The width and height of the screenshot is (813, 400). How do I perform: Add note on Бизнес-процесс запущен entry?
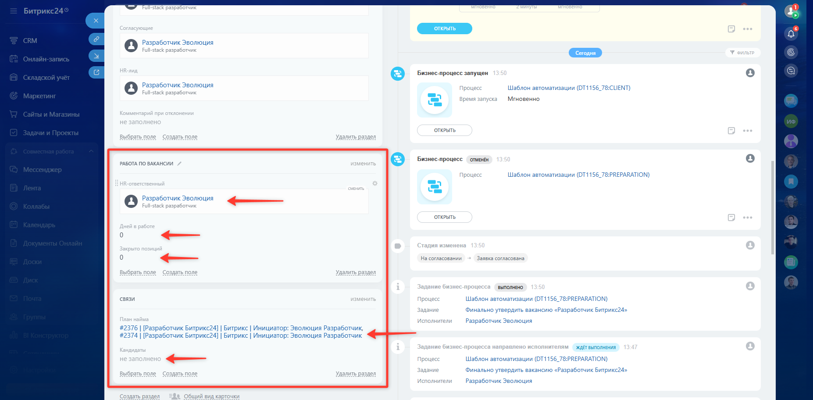(731, 131)
